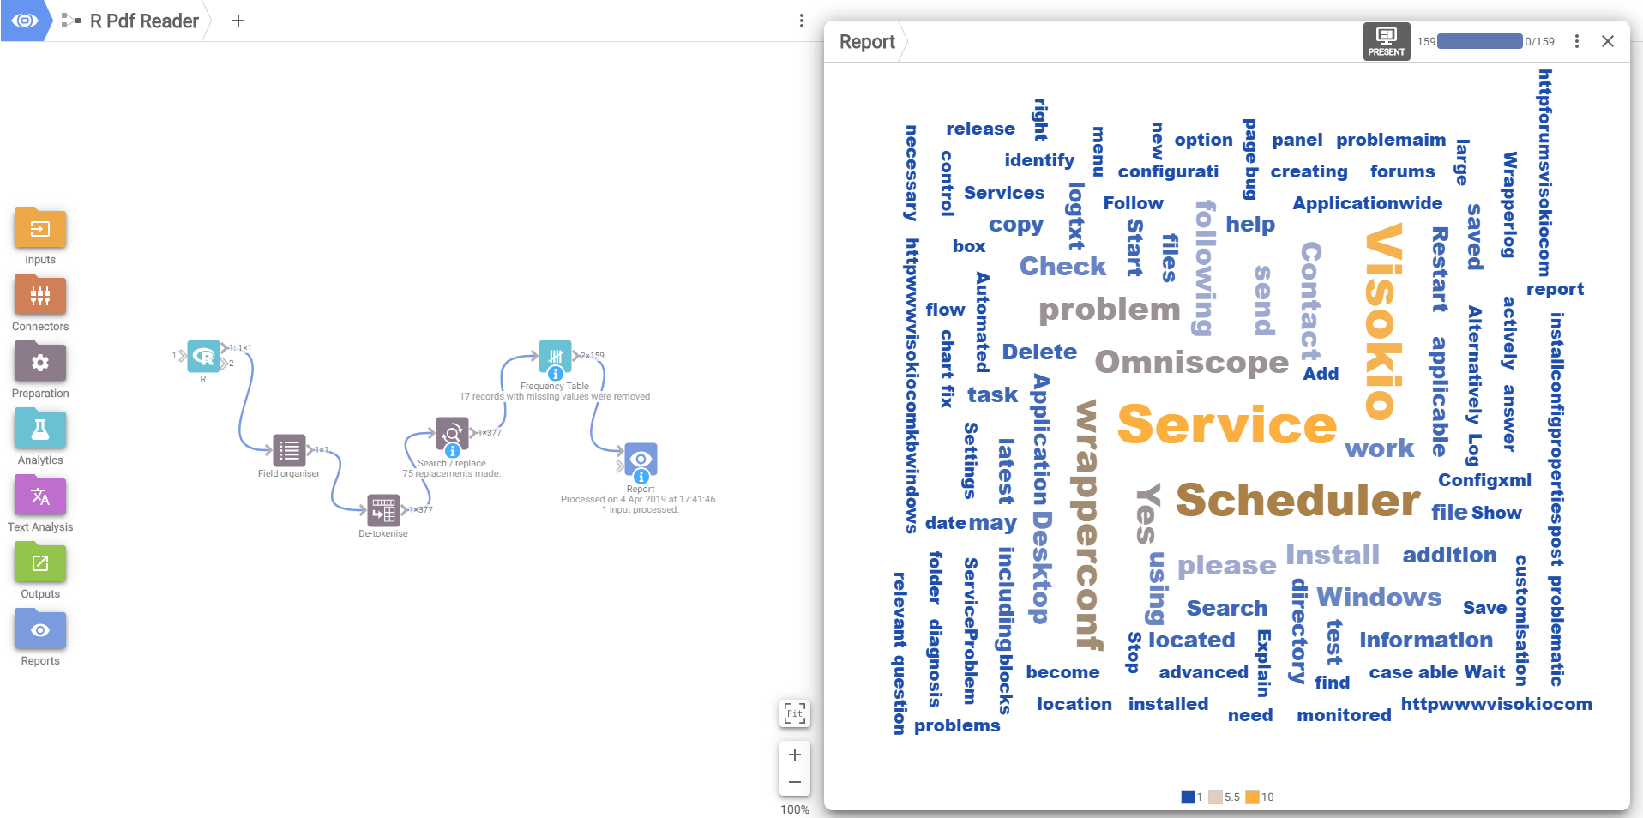This screenshot has width=1643, height=818.
Task: Select the Field organiser block
Action: pos(289,450)
